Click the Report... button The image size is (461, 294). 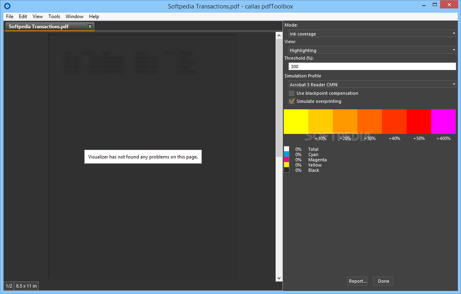(357, 281)
